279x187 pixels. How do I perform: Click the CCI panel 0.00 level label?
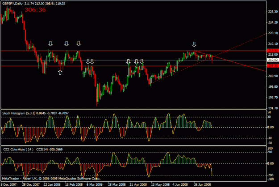click(x=271, y=163)
